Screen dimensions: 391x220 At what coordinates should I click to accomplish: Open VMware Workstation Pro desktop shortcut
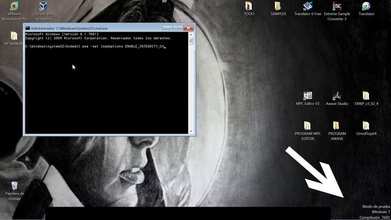click(x=14, y=11)
